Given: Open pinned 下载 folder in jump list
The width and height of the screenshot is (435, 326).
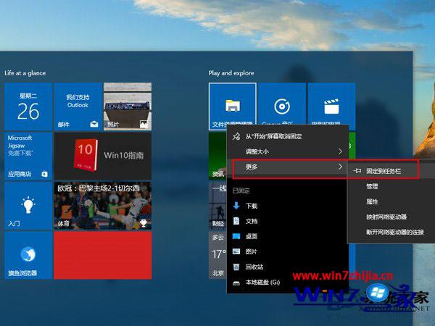Looking at the screenshot, I should point(287,206).
